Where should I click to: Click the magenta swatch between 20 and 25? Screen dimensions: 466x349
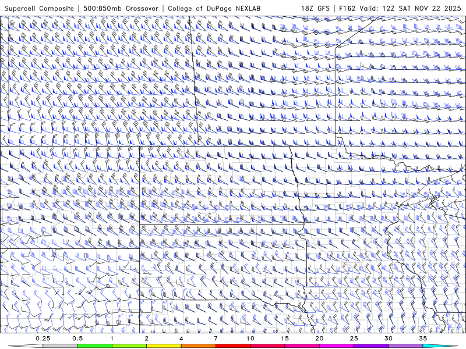click(x=337, y=346)
